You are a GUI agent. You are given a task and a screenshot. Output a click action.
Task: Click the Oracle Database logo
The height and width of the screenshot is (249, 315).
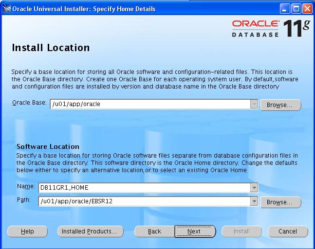[255, 28]
